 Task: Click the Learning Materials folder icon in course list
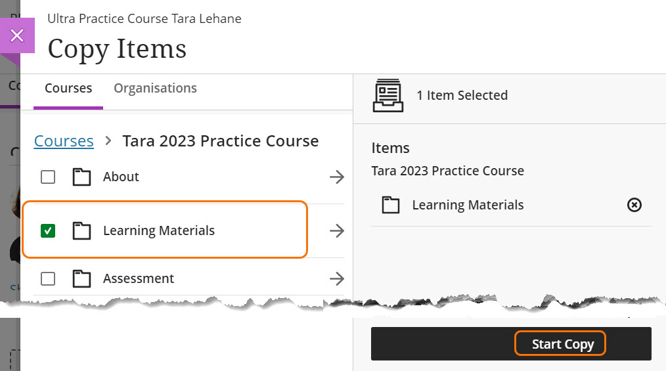click(x=81, y=230)
